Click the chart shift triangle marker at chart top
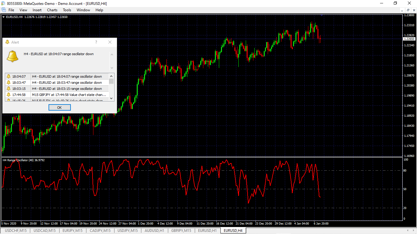Image resolution: width=417 pixels, height=234 pixels. pyautogui.click(x=321, y=15)
